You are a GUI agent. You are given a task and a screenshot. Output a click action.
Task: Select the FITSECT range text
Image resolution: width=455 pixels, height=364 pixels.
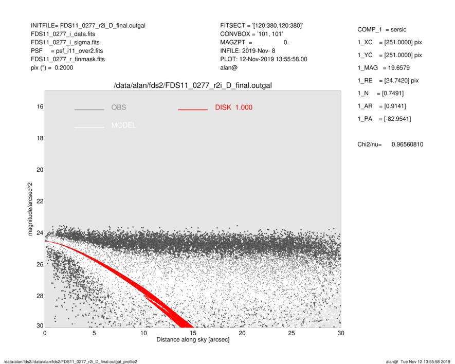tap(261, 25)
